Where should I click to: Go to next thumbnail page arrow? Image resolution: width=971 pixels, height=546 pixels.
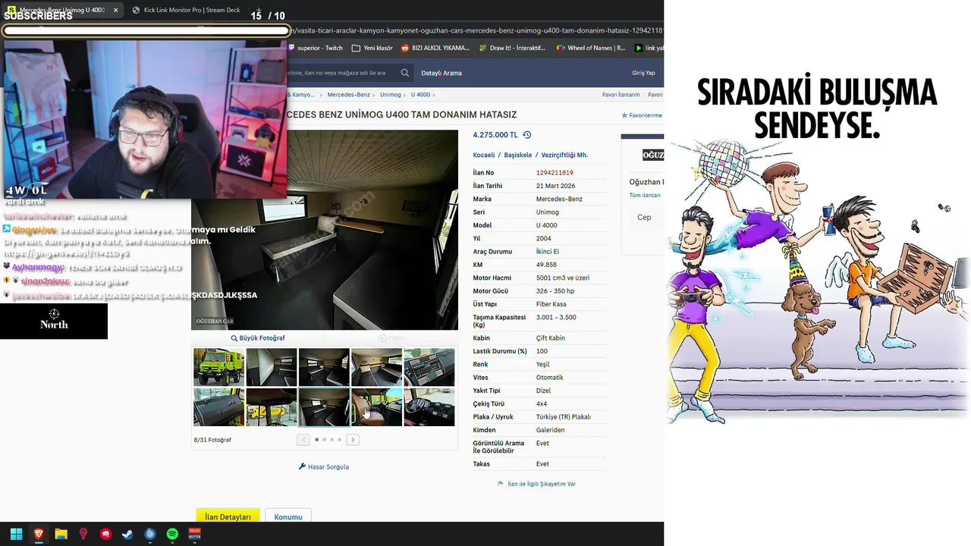coord(353,440)
